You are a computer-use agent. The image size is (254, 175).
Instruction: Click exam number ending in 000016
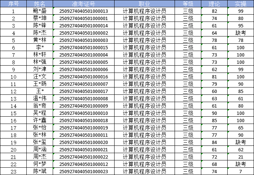pyautogui.click(x=83, y=77)
